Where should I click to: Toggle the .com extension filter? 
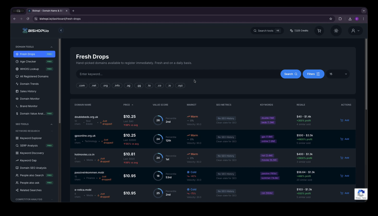tap(82, 85)
